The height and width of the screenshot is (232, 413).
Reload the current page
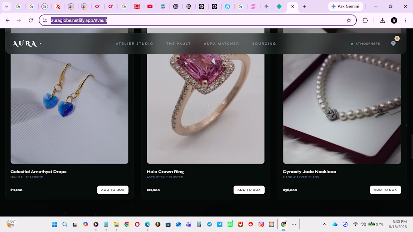coord(31,20)
